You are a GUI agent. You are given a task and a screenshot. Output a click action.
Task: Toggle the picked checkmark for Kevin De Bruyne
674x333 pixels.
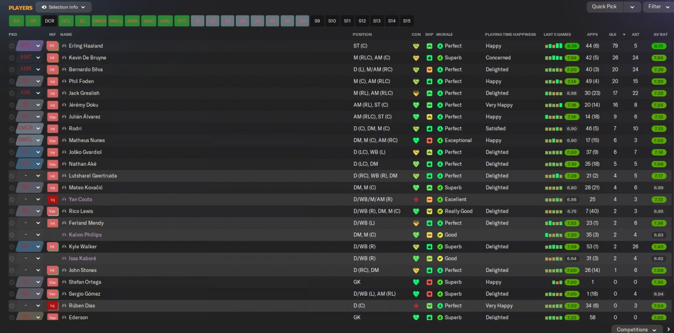click(x=12, y=58)
